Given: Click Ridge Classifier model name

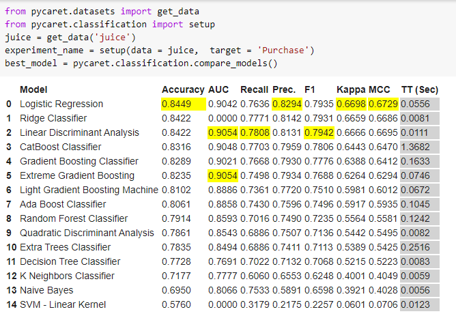Looking at the screenshot, I should point(53,118).
